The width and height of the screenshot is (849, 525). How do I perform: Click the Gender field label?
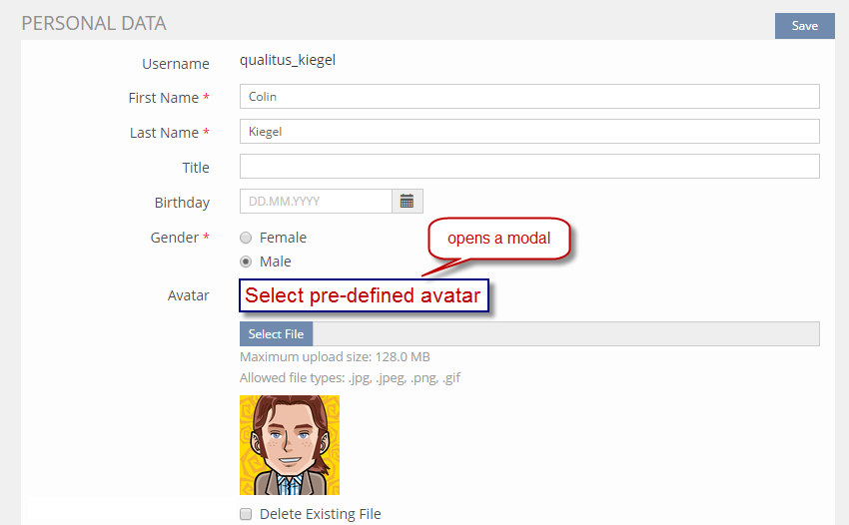174,238
